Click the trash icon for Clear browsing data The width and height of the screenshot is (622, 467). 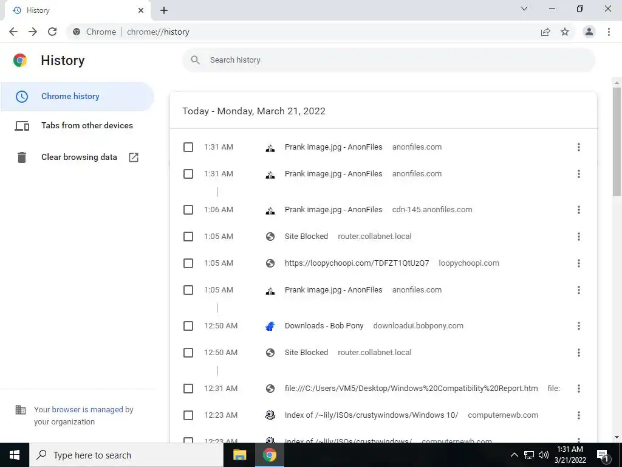click(x=22, y=157)
